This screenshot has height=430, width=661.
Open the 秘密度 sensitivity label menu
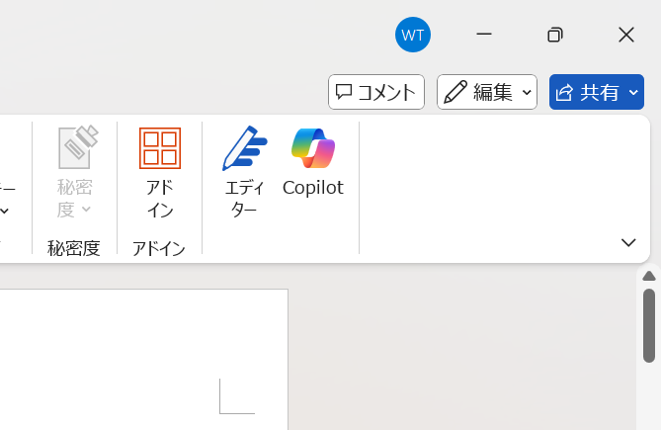coord(75,172)
